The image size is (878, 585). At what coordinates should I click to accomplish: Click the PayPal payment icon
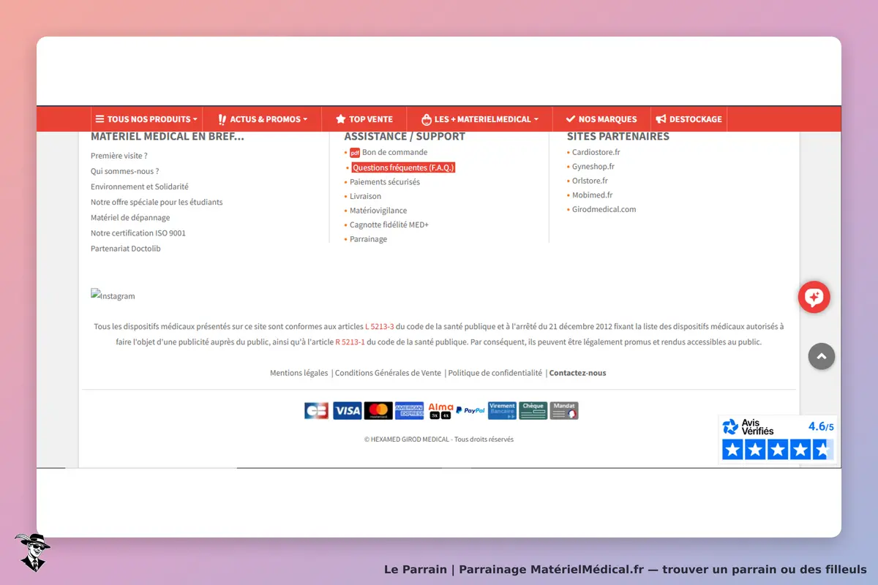point(470,411)
